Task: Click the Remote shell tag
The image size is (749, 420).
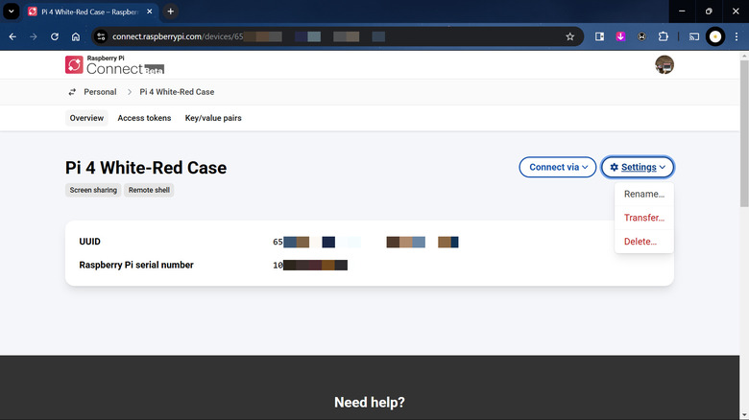Action: pyautogui.click(x=149, y=190)
